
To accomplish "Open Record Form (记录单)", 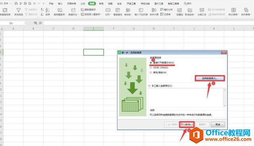I will [165, 14].
